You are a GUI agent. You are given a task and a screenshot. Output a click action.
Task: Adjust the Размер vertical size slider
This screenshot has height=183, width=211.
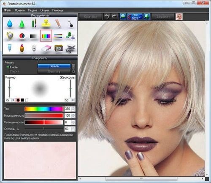[x=9, y=88]
